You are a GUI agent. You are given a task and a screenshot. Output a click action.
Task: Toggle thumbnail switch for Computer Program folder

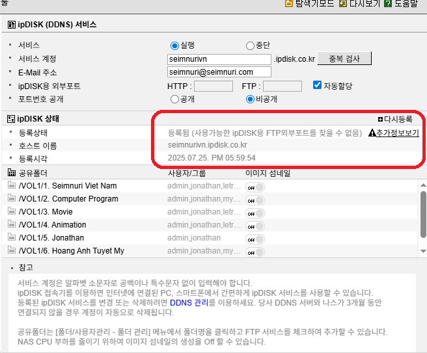pos(255,200)
